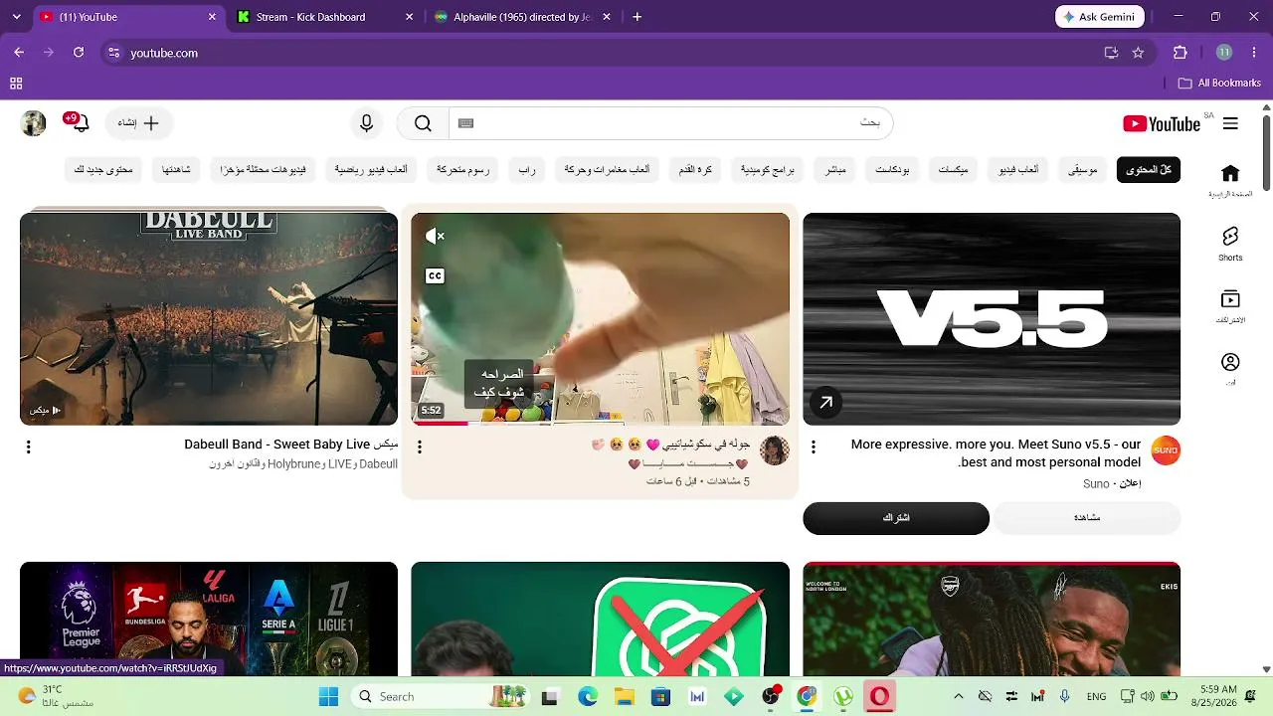This screenshot has width=1273, height=716.
Task: Bookmark this page with the star icon
Action: point(1138,53)
